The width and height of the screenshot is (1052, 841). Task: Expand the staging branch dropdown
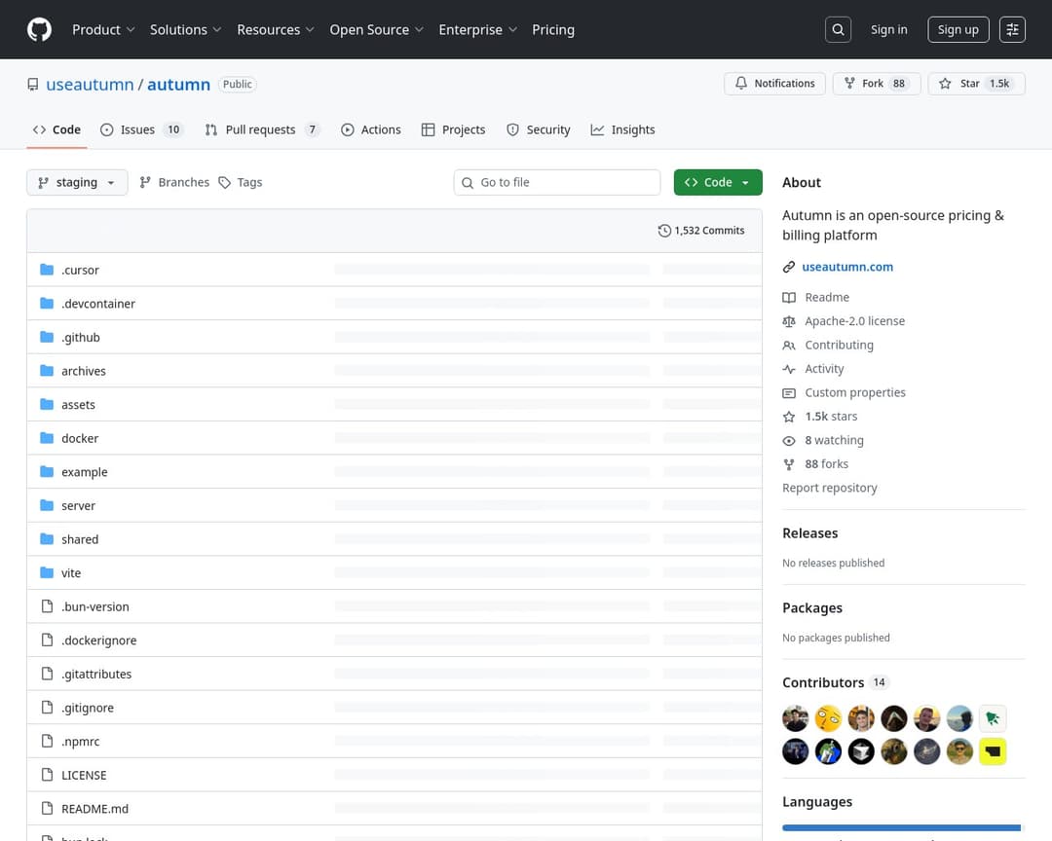tap(77, 182)
